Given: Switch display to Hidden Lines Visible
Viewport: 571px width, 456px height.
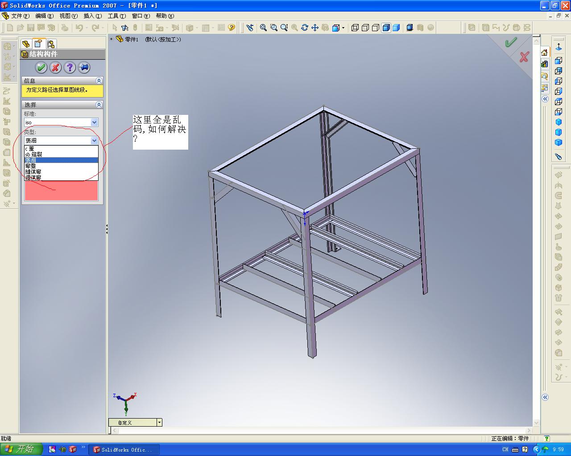Looking at the screenshot, I should (x=365, y=28).
